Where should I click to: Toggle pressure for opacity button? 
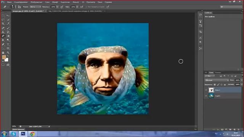pyautogui.click(x=62, y=7)
